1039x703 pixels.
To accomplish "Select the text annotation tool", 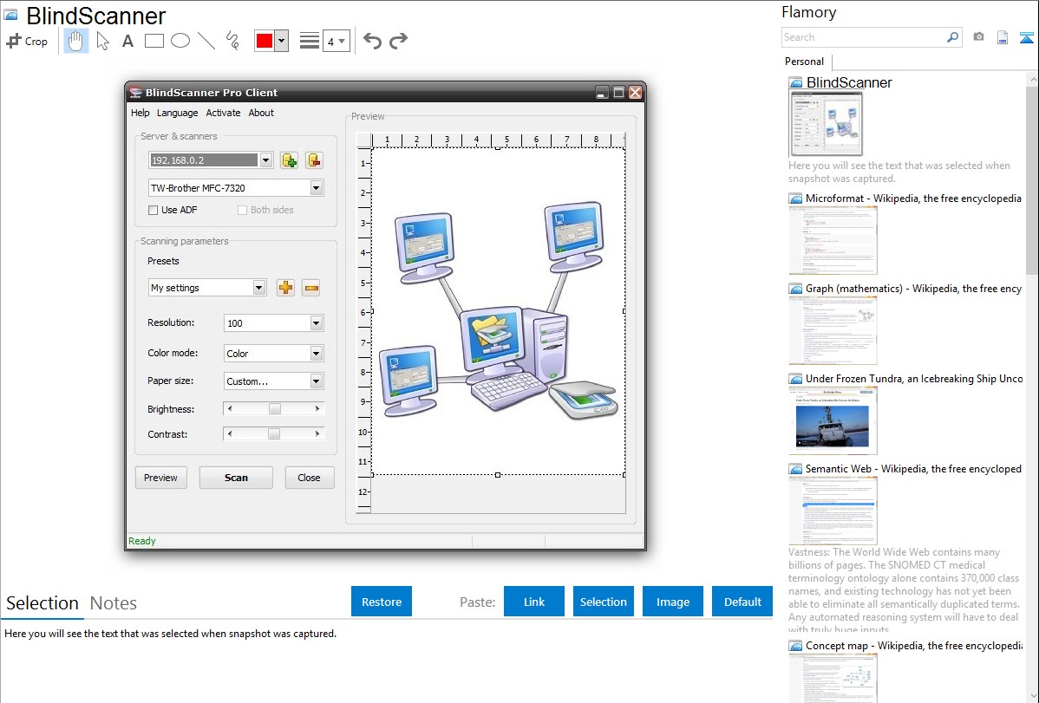I will point(127,41).
